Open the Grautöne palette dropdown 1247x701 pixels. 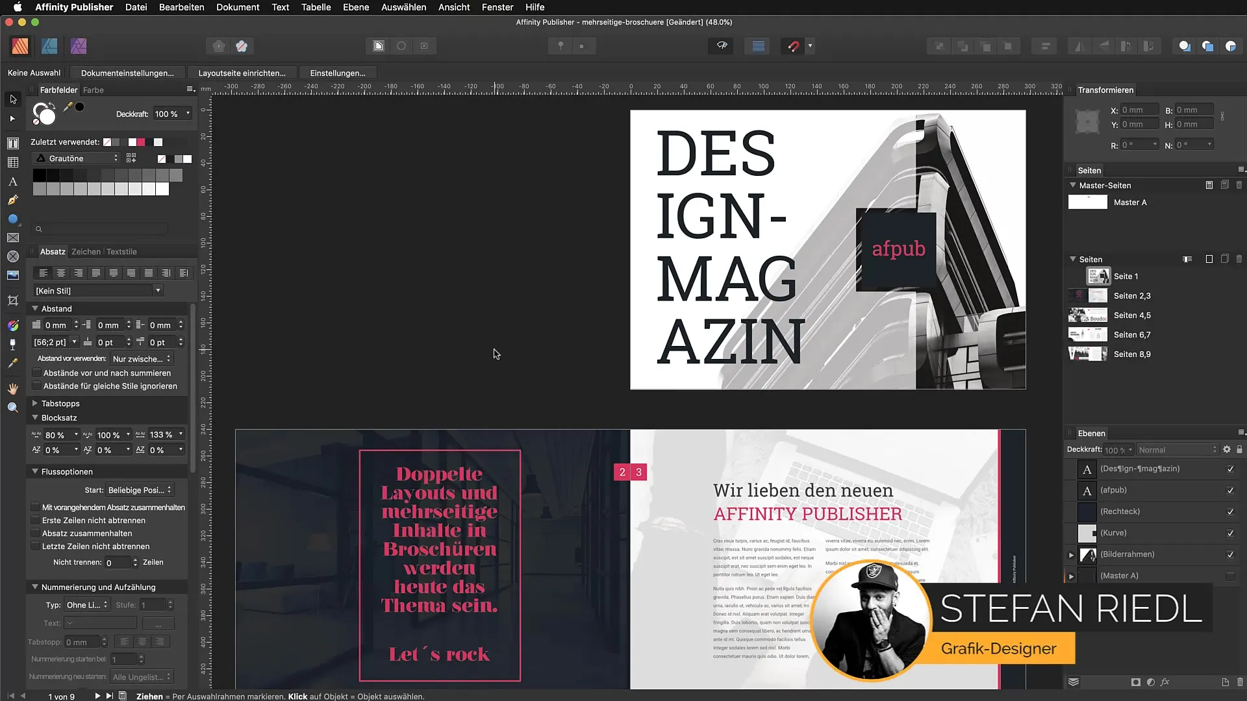76,158
